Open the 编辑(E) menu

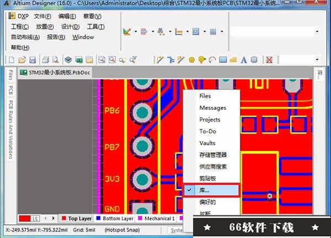point(67,16)
